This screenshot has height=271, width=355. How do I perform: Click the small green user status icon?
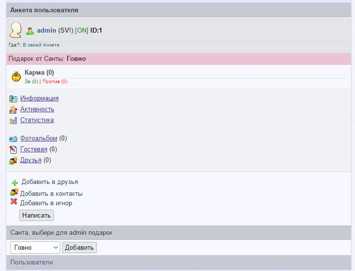pos(30,31)
